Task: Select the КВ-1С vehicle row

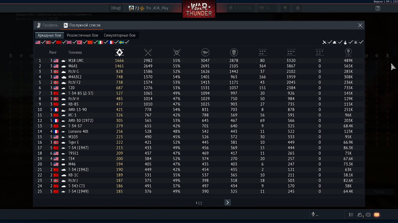Action: point(199,175)
